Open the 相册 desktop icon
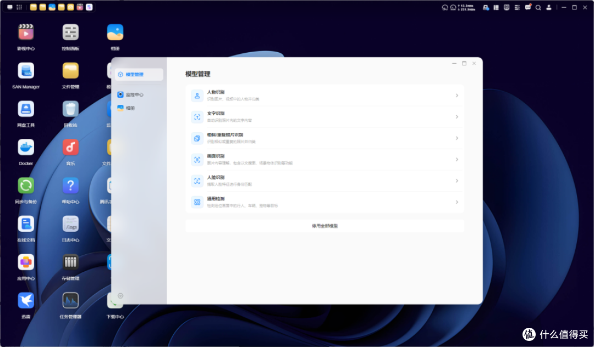 (x=115, y=32)
